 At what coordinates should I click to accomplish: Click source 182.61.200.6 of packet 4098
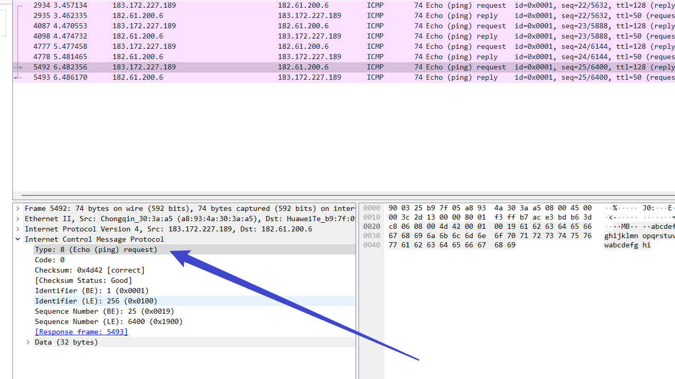pos(138,36)
